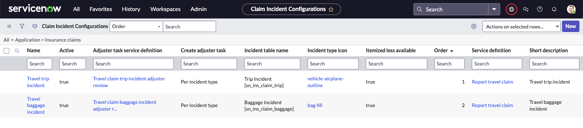Open Report travel claim in baggage row
Viewport: 583px width, 128px height.
pos(492,106)
